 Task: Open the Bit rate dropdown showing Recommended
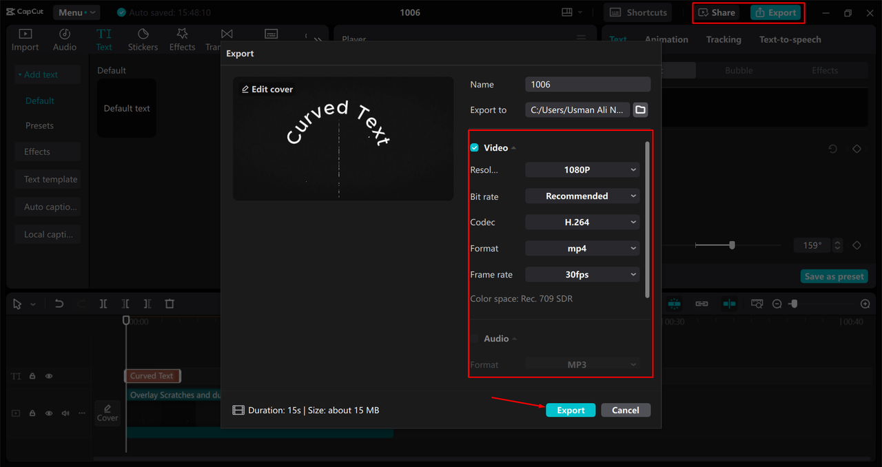point(582,196)
